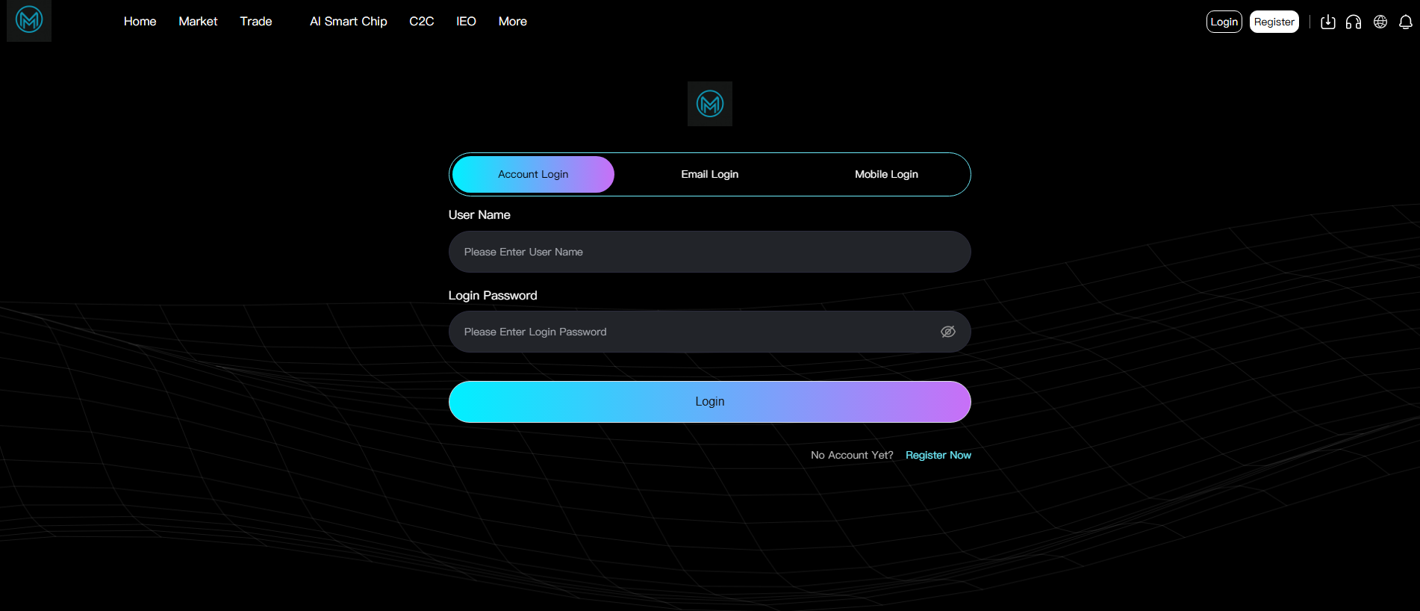The image size is (1420, 611).
Task: Switch to the Mobile Login tab
Action: point(887,174)
